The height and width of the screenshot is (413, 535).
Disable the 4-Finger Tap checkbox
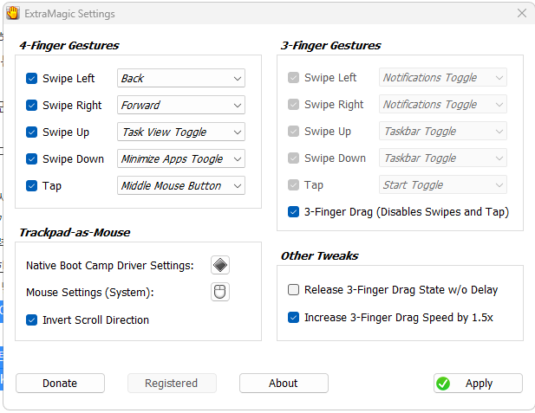click(32, 185)
